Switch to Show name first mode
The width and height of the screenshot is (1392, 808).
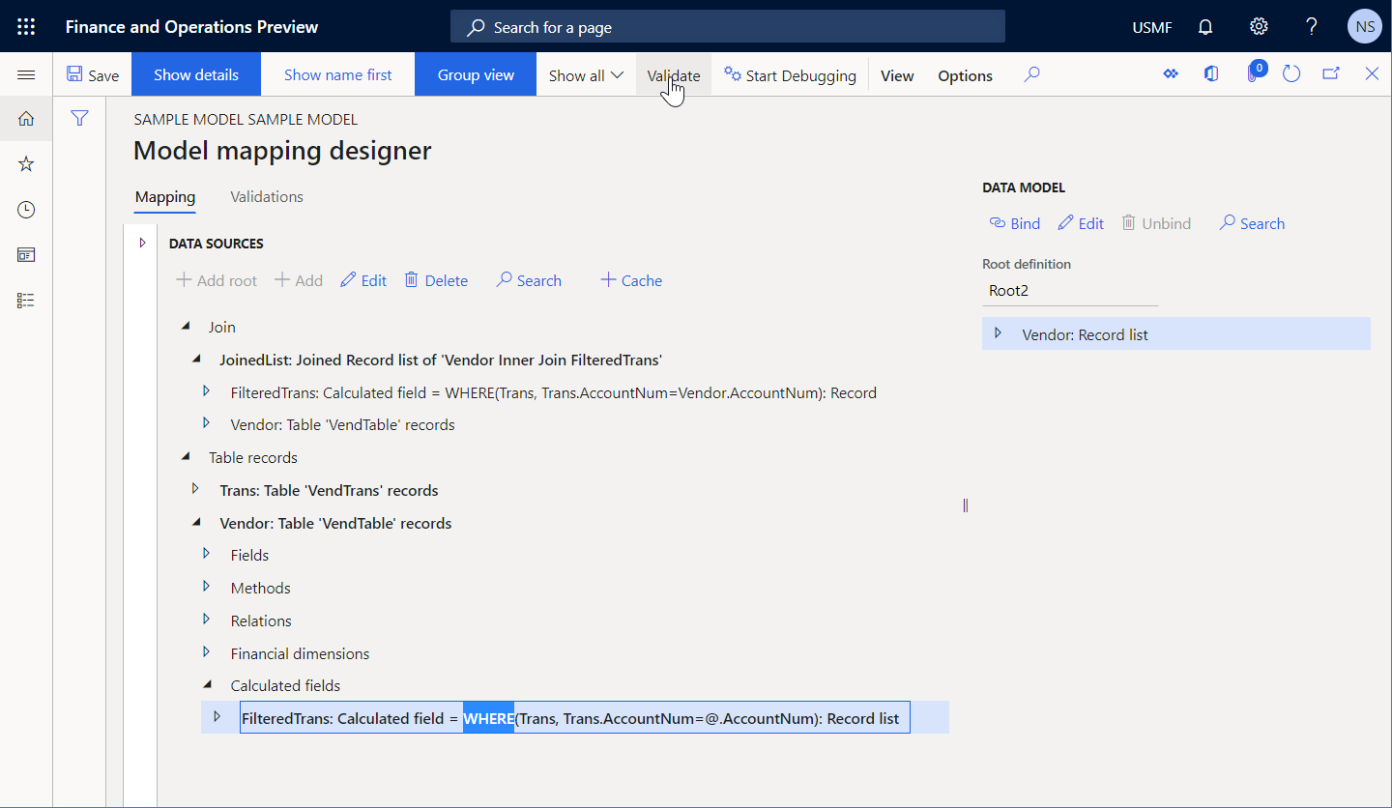337,74
